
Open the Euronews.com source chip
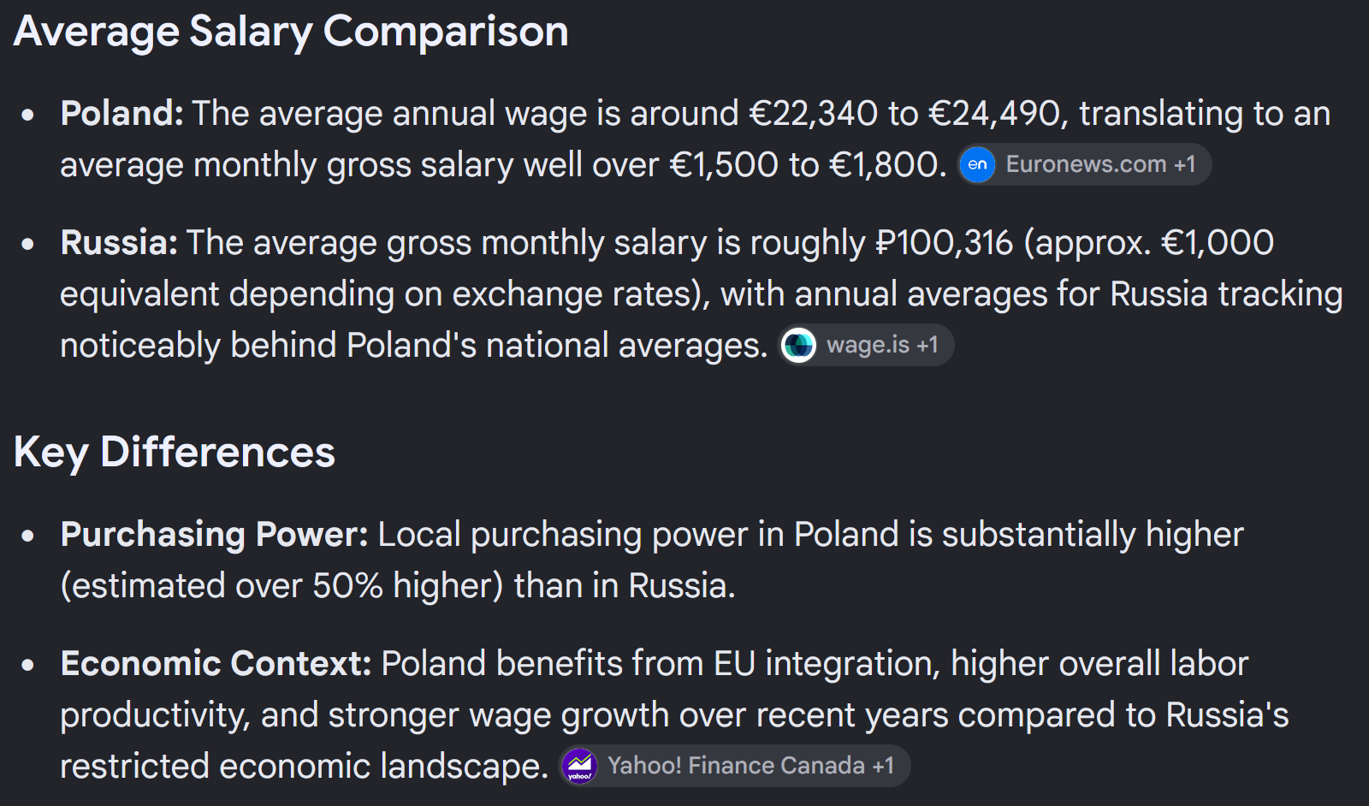pos(1084,164)
